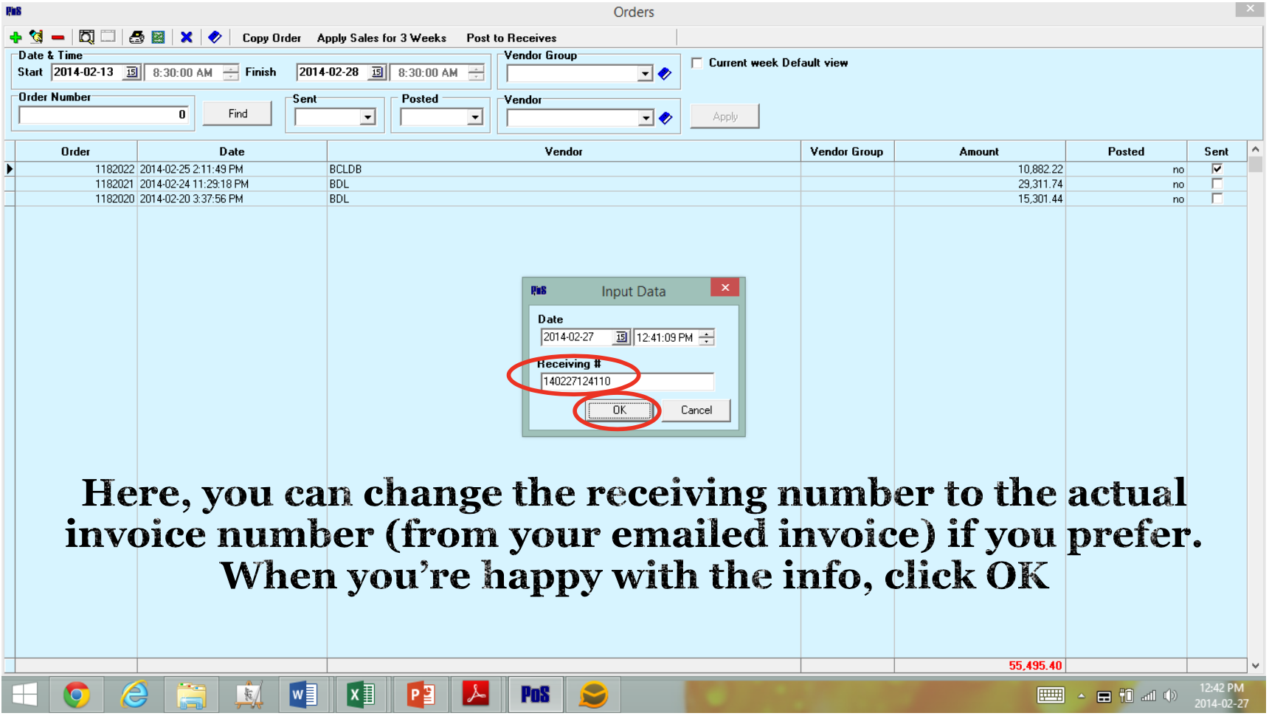
Task: Open Chrome from the taskbar
Action: click(x=76, y=695)
